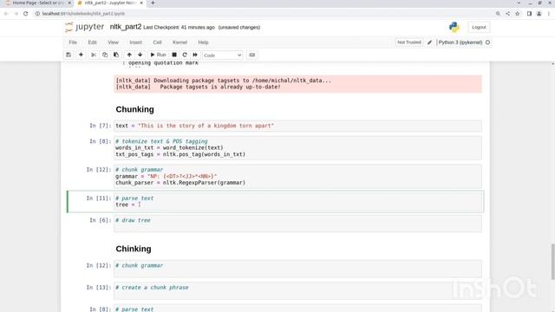Paste cells below icon
The width and height of the screenshot is (555, 312).
point(116,55)
